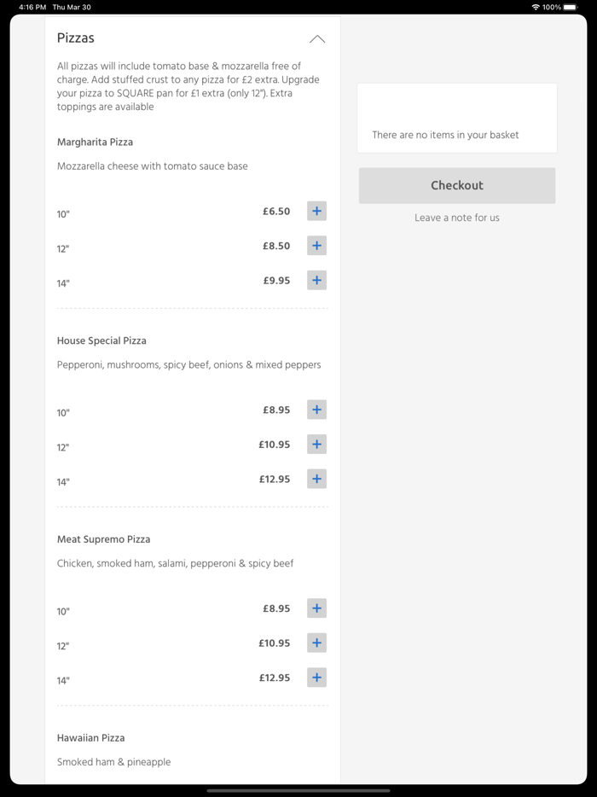Screen dimensions: 597x797
Task: Add 10" Margherita Pizza to basket
Action: tap(316, 211)
